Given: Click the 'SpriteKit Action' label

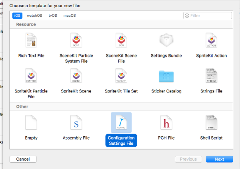Looking at the screenshot, I should coord(212,55).
